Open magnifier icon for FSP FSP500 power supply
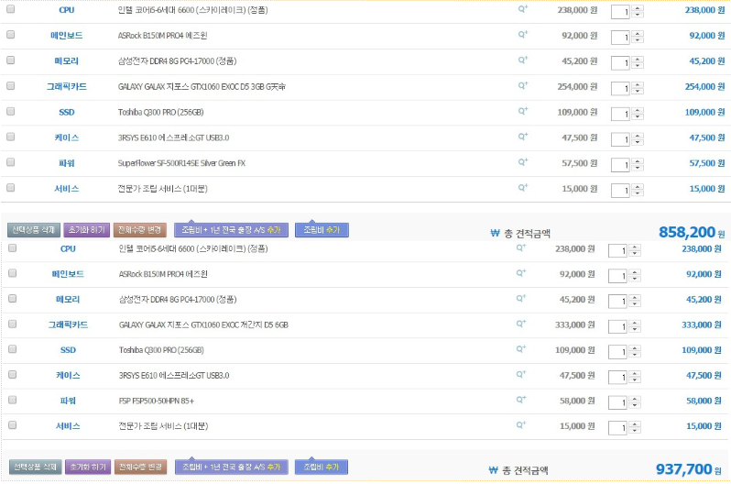 pyautogui.click(x=520, y=400)
